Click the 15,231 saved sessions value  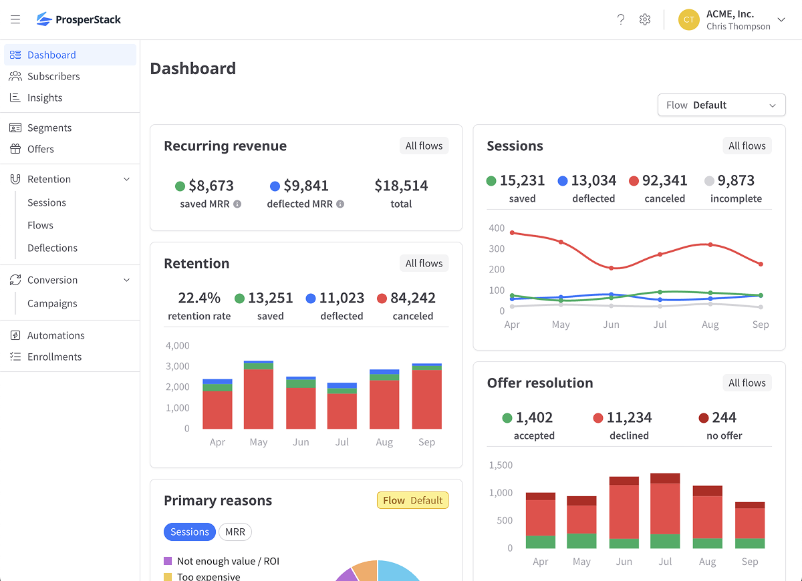point(522,180)
